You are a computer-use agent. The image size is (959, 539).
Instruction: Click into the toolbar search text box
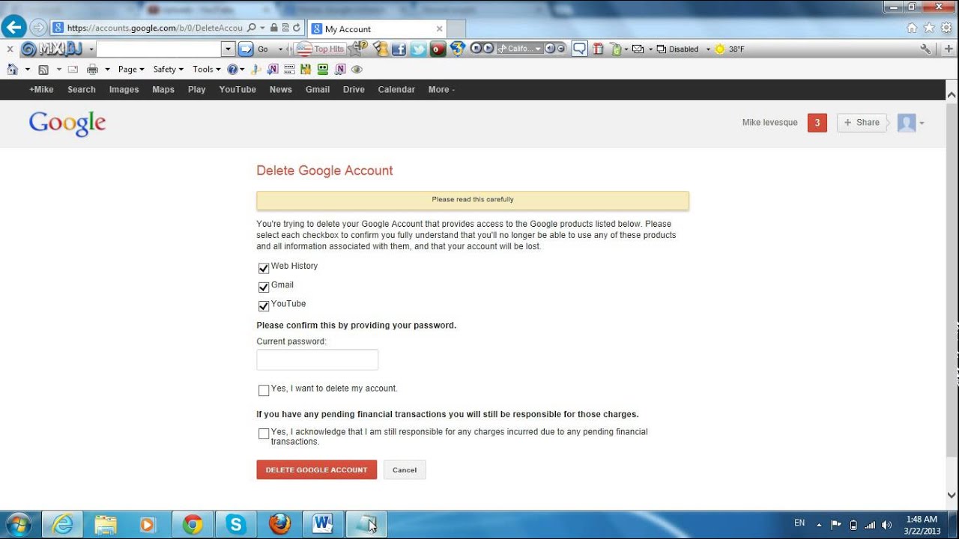click(x=160, y=49)
